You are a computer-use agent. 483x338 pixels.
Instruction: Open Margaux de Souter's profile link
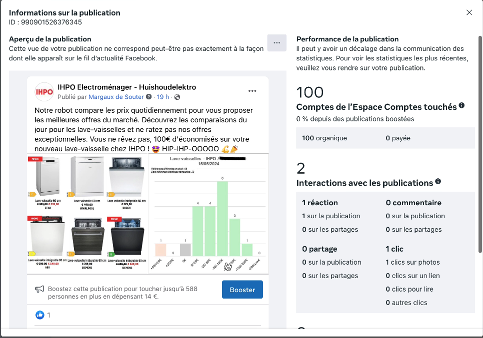116,97
